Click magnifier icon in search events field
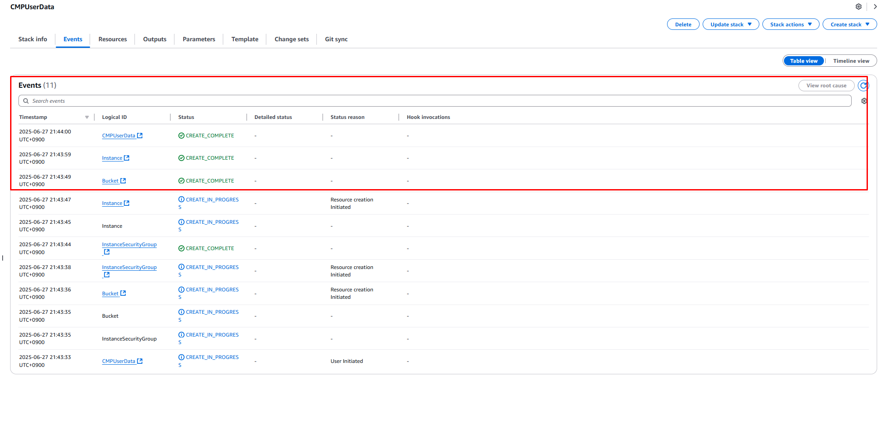The height and width of the screenshot is (434, 878). [x=26, y=101]
